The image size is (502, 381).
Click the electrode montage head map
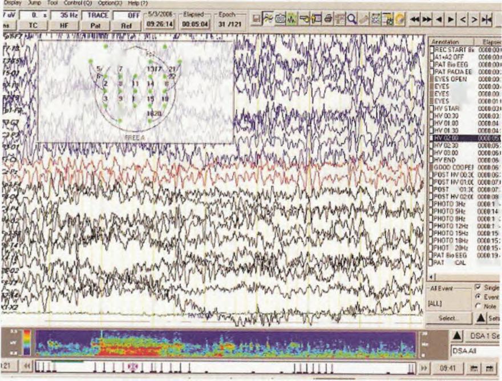coord(135,91)
